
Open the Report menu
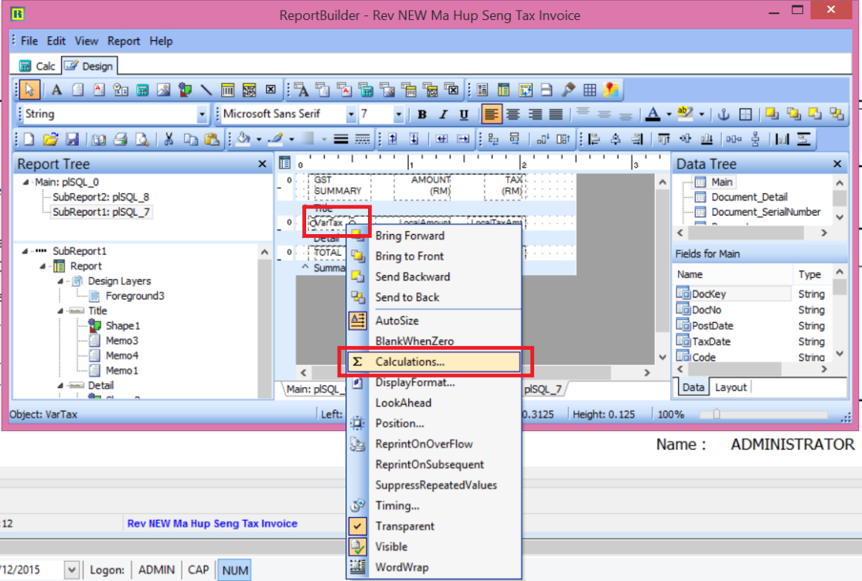[124, 41]
